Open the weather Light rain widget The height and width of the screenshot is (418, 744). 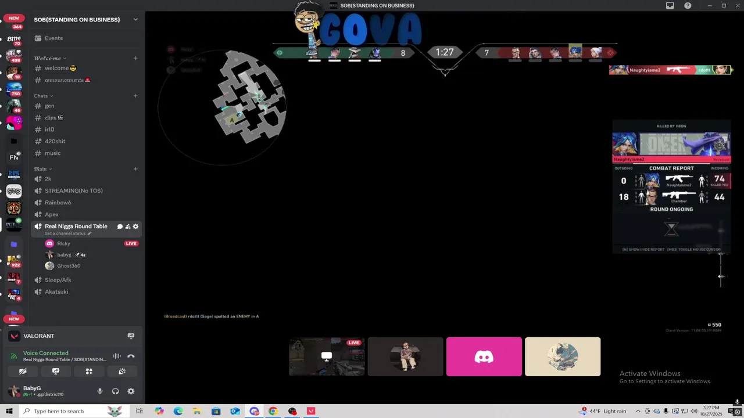tap(603, 411)
